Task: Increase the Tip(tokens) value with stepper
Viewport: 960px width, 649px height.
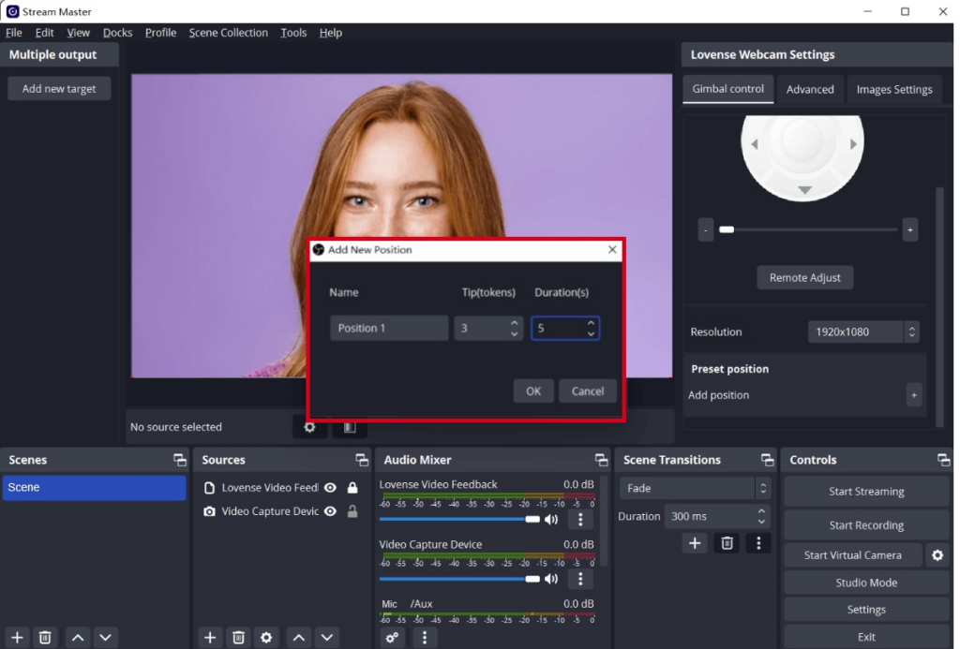Action: click(x=514, y=323)
